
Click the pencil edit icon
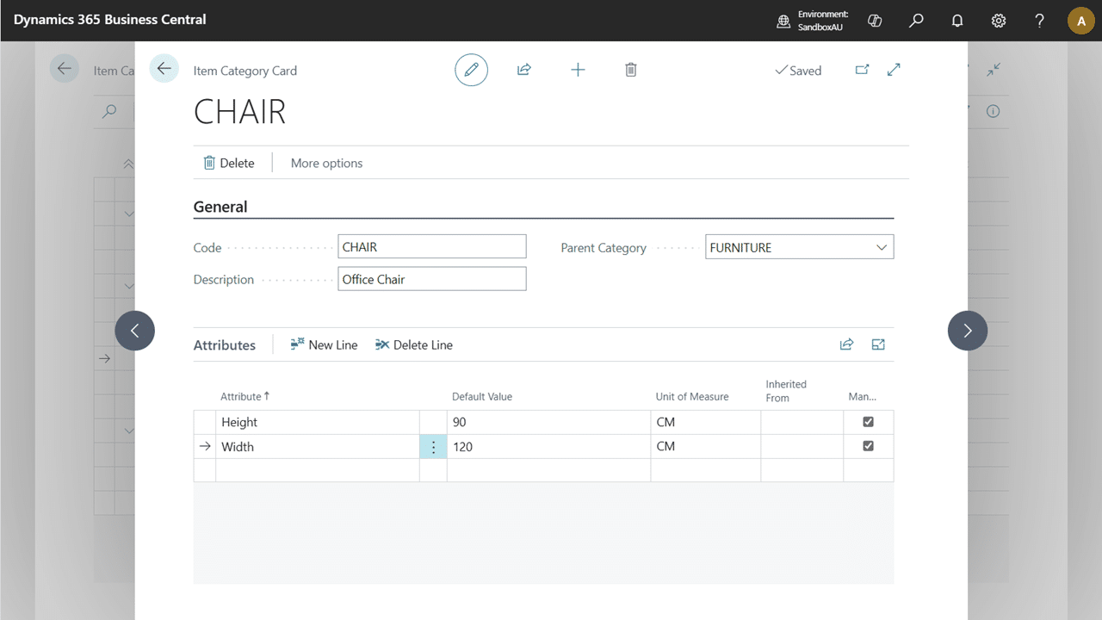pyautogui.click(x=471, y=70)
